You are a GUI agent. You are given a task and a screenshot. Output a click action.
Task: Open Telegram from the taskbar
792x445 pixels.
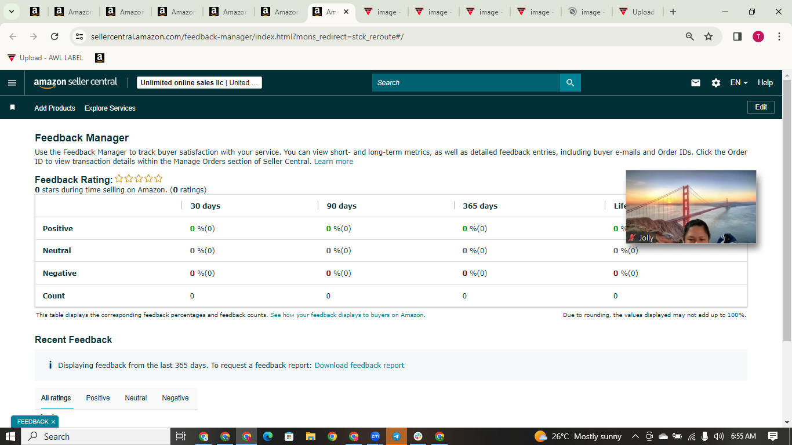[397, 436]
